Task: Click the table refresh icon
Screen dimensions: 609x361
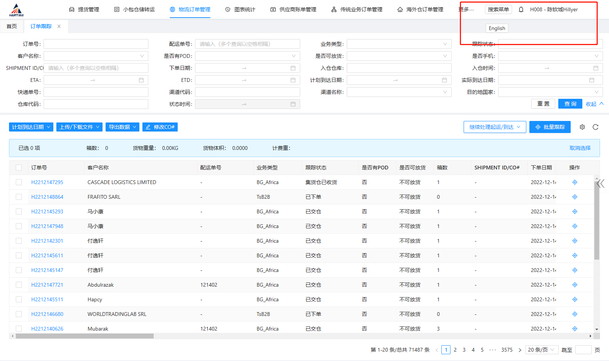Action: coord(595,127)
